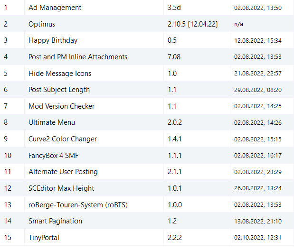
Task: Select date '02.08.2022, 23:29'
Action: click(x=258, y=172)
